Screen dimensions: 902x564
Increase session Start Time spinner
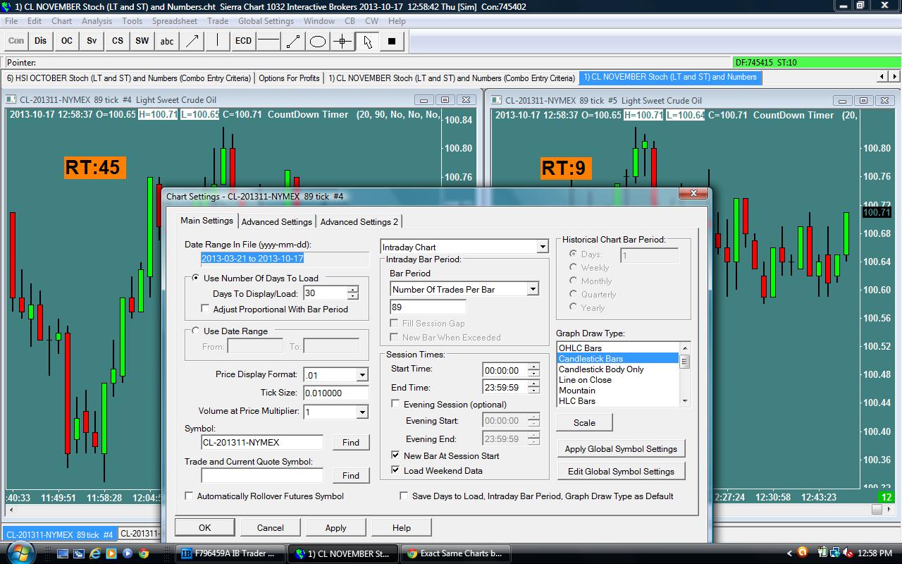[533, 367]
